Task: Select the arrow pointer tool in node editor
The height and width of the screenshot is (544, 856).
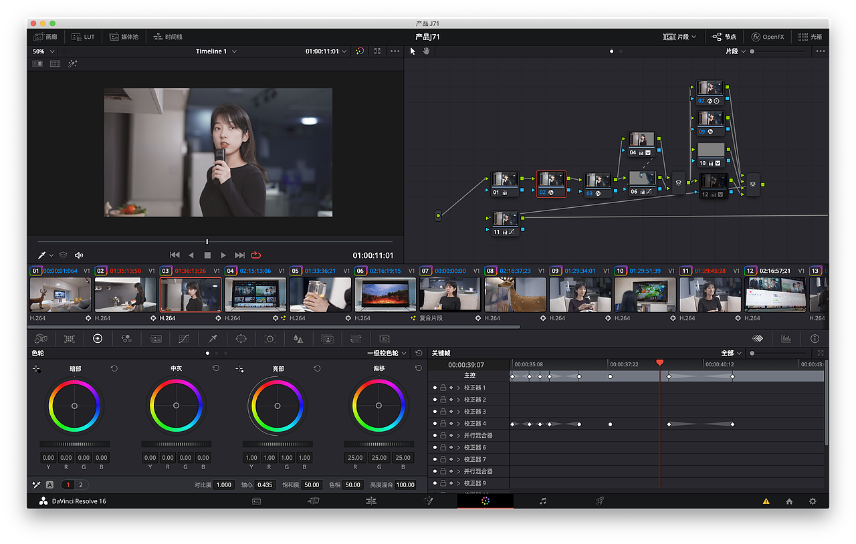Action: (413, 51)
